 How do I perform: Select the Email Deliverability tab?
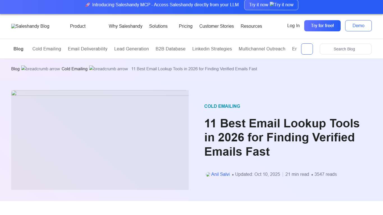pos(87,49)
